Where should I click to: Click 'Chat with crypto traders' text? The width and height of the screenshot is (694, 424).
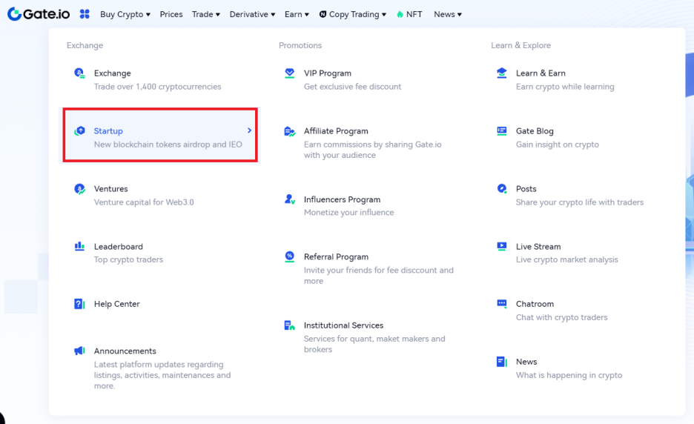point(562,317)
